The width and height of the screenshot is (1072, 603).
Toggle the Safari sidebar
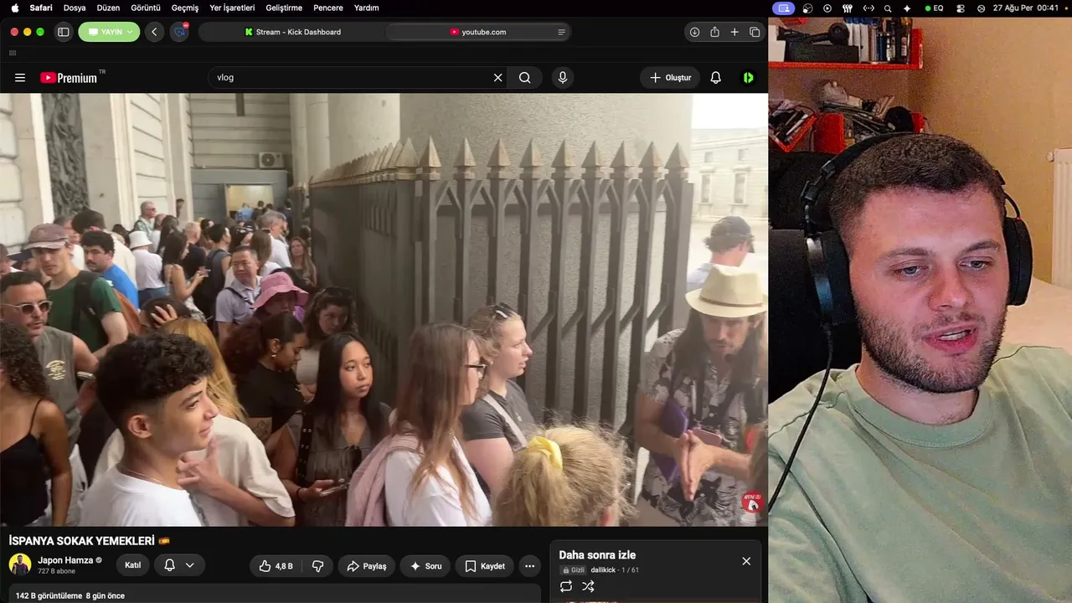(x=63, y=32)
